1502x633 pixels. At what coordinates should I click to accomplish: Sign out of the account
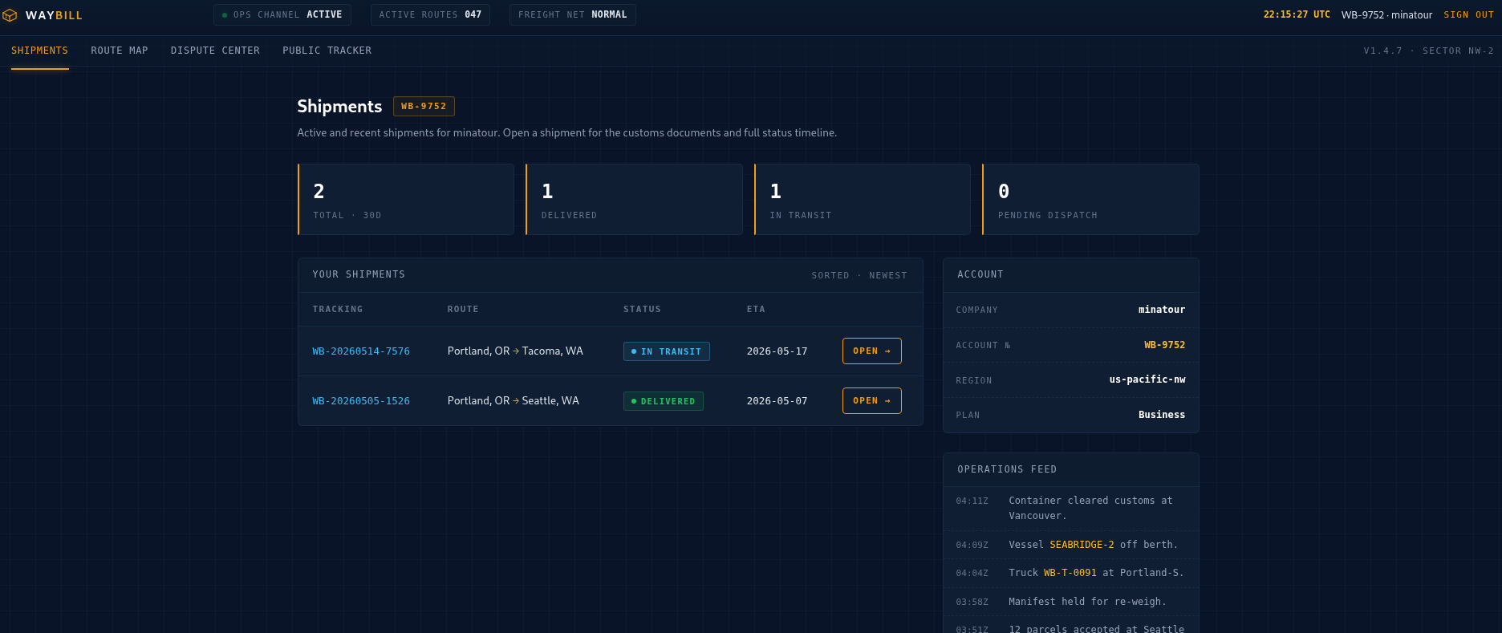pyautogui.click(x=1468, y=14)
